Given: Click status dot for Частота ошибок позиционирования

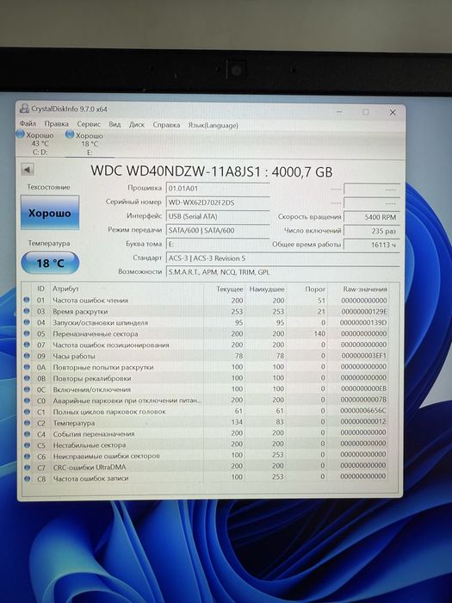Looking at the screenshot, I should coord(27,345).
